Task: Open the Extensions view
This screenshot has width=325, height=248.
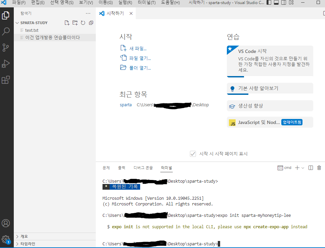Action: click(6, 80)
